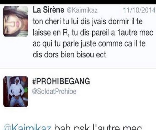Open the #PROHIBEGANG profile avatar
This screenshot has height=130, width=156.
(16, 92)
